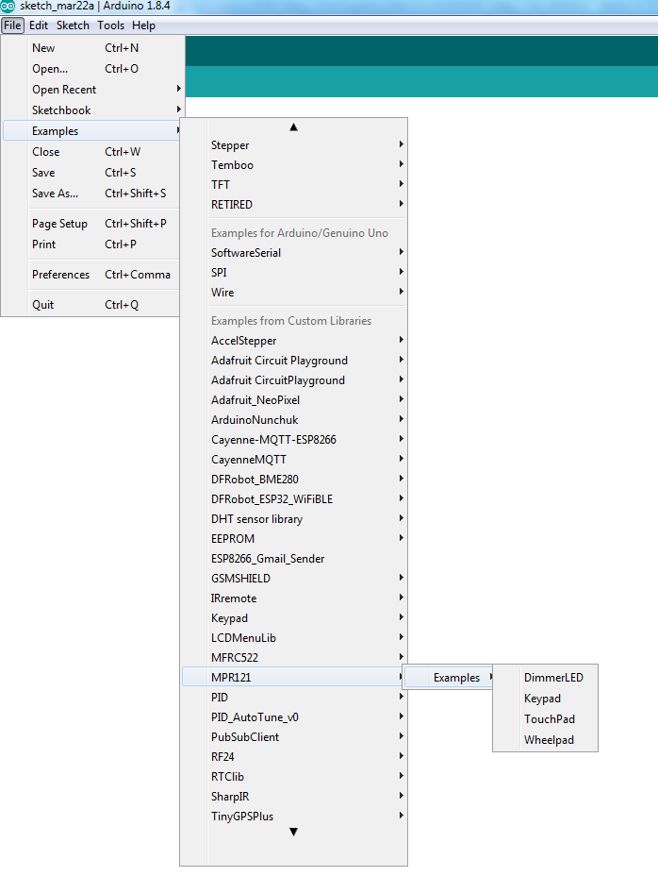Expand the Temboo examples submenu
The height and width of the screenshot is (893, 658).
[x=293, y=165]
